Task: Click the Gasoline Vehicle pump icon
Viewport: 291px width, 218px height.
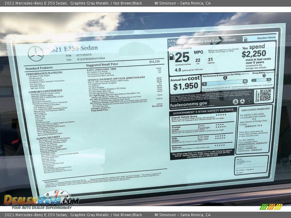Action: click(246, 39)
